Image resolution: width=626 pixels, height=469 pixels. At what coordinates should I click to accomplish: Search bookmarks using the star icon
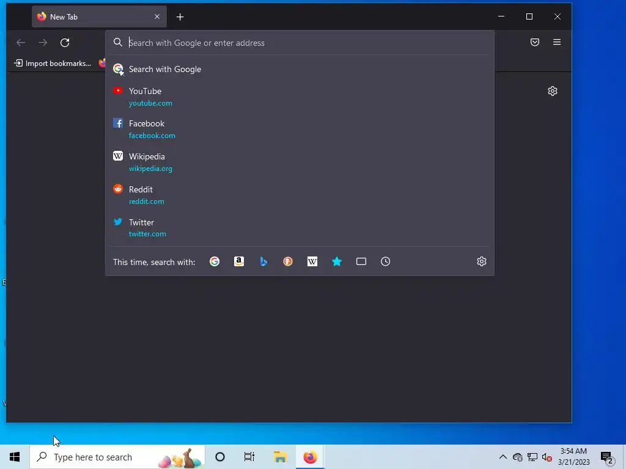[337, 261]
